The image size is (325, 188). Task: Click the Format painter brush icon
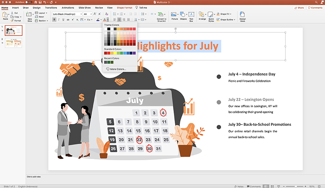pos(12,21)
